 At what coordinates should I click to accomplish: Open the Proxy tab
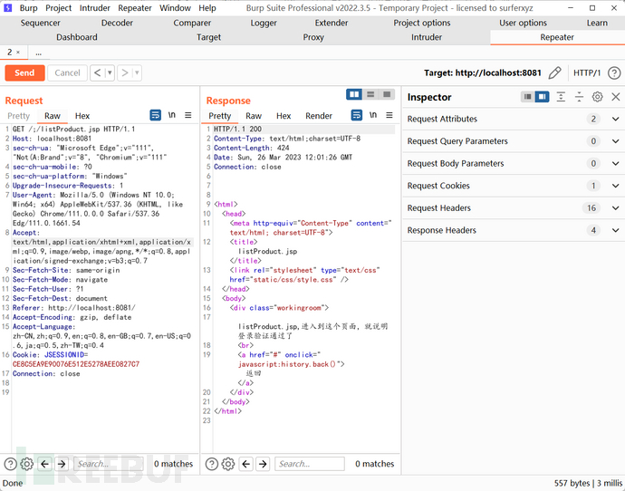click(x=313, y=37)
